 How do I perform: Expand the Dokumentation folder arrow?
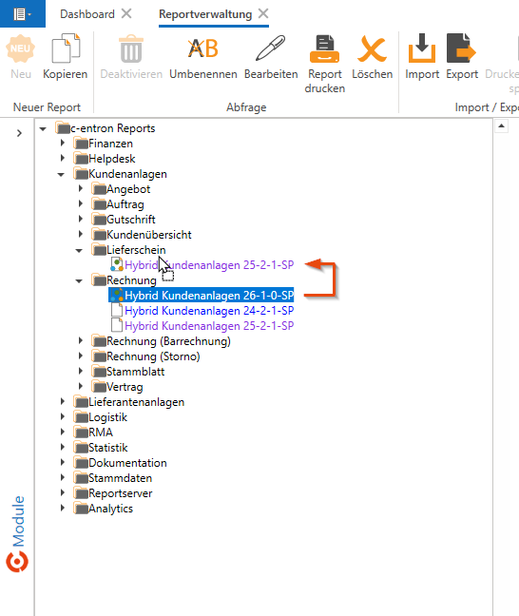pyautogui.click(x=63, y=462)
